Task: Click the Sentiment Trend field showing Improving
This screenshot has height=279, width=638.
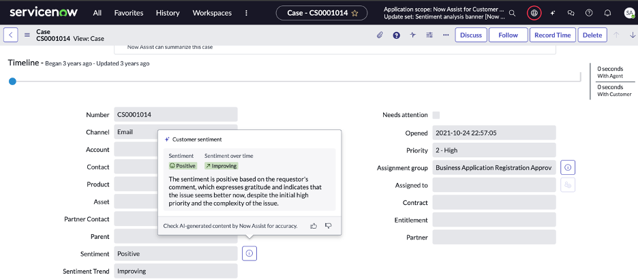Action: [176, 271]
